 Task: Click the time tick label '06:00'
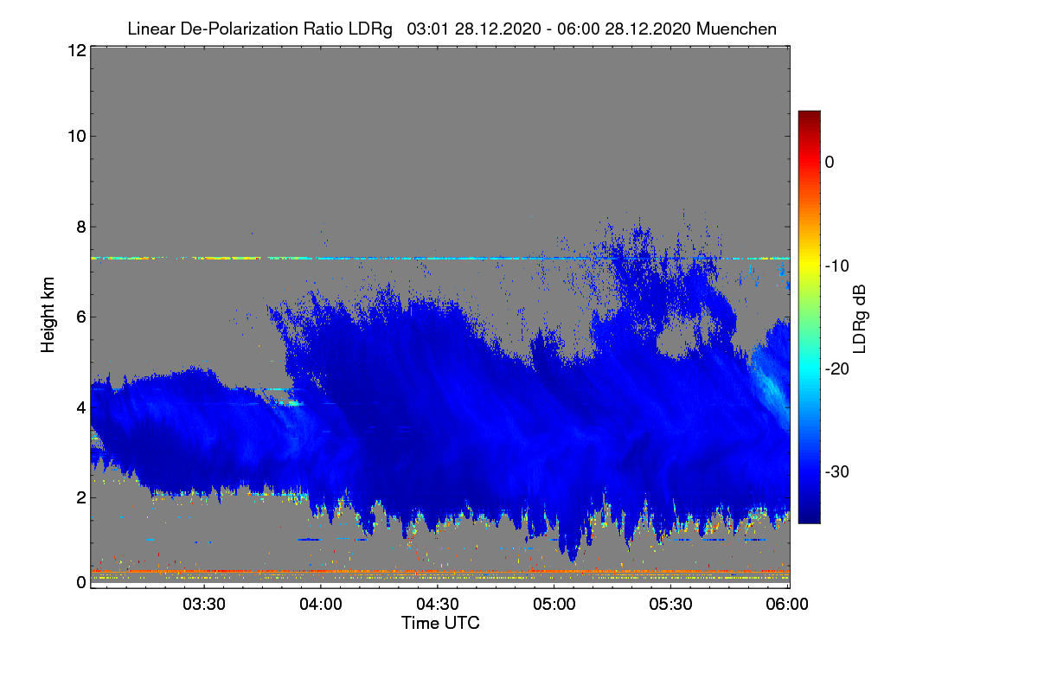(788, 605)
